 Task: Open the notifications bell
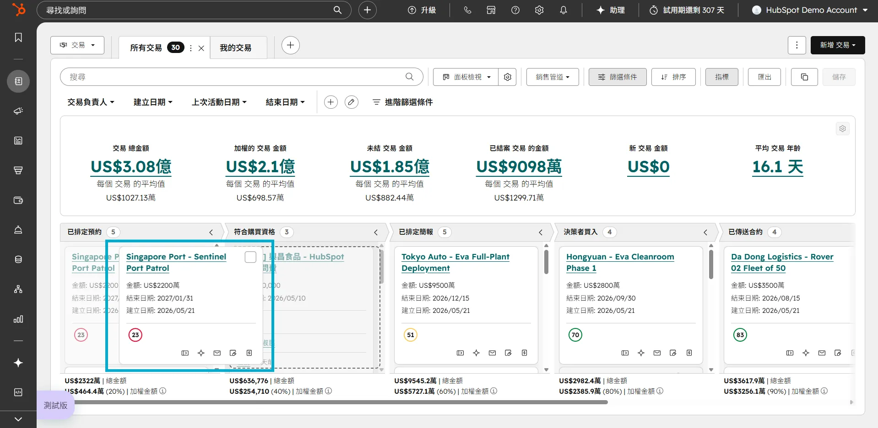pyautogui.click(x=564, y=10)
